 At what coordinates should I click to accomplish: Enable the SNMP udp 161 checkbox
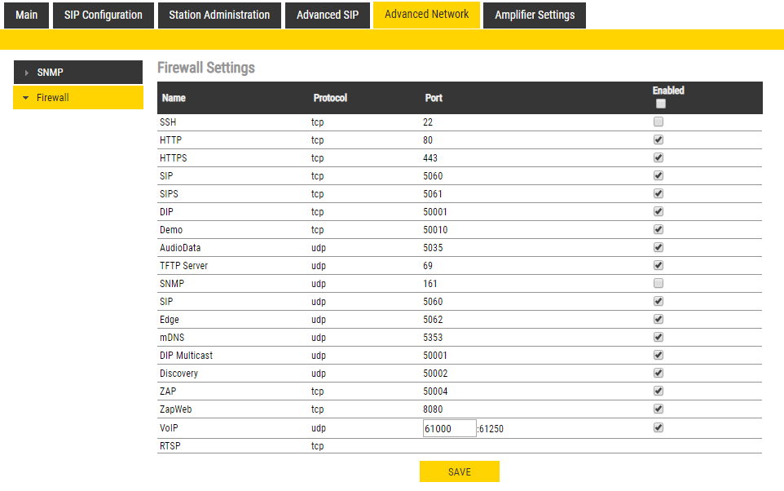[x=658, y=283]
